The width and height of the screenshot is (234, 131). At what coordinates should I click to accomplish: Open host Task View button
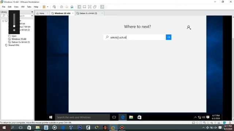20,128
